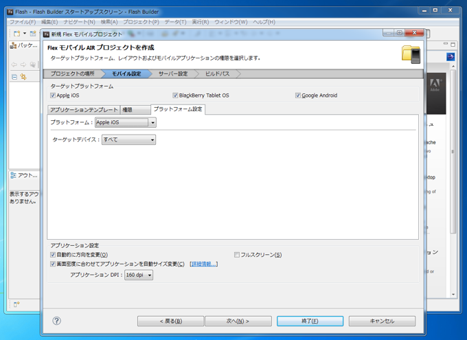Select the プラットフォーム設定 tab

tap(178, 109)
